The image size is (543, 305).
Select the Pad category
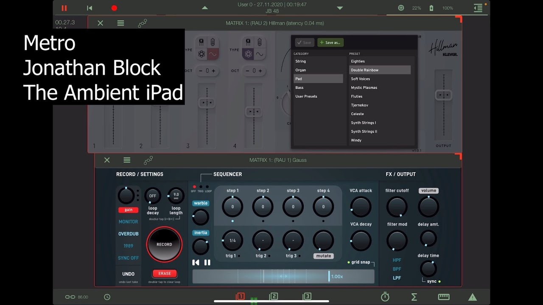[318, 79]
